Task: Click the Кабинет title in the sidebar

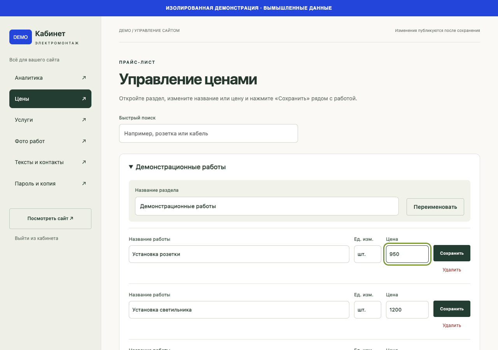Action: tap(50, 33)
